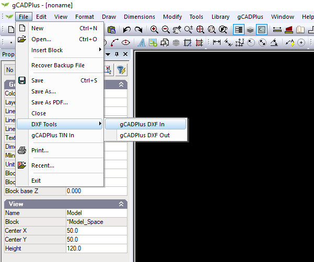Click the gray 3D cube icon
Screen dimensions: 314x262
tap(176, 42)
